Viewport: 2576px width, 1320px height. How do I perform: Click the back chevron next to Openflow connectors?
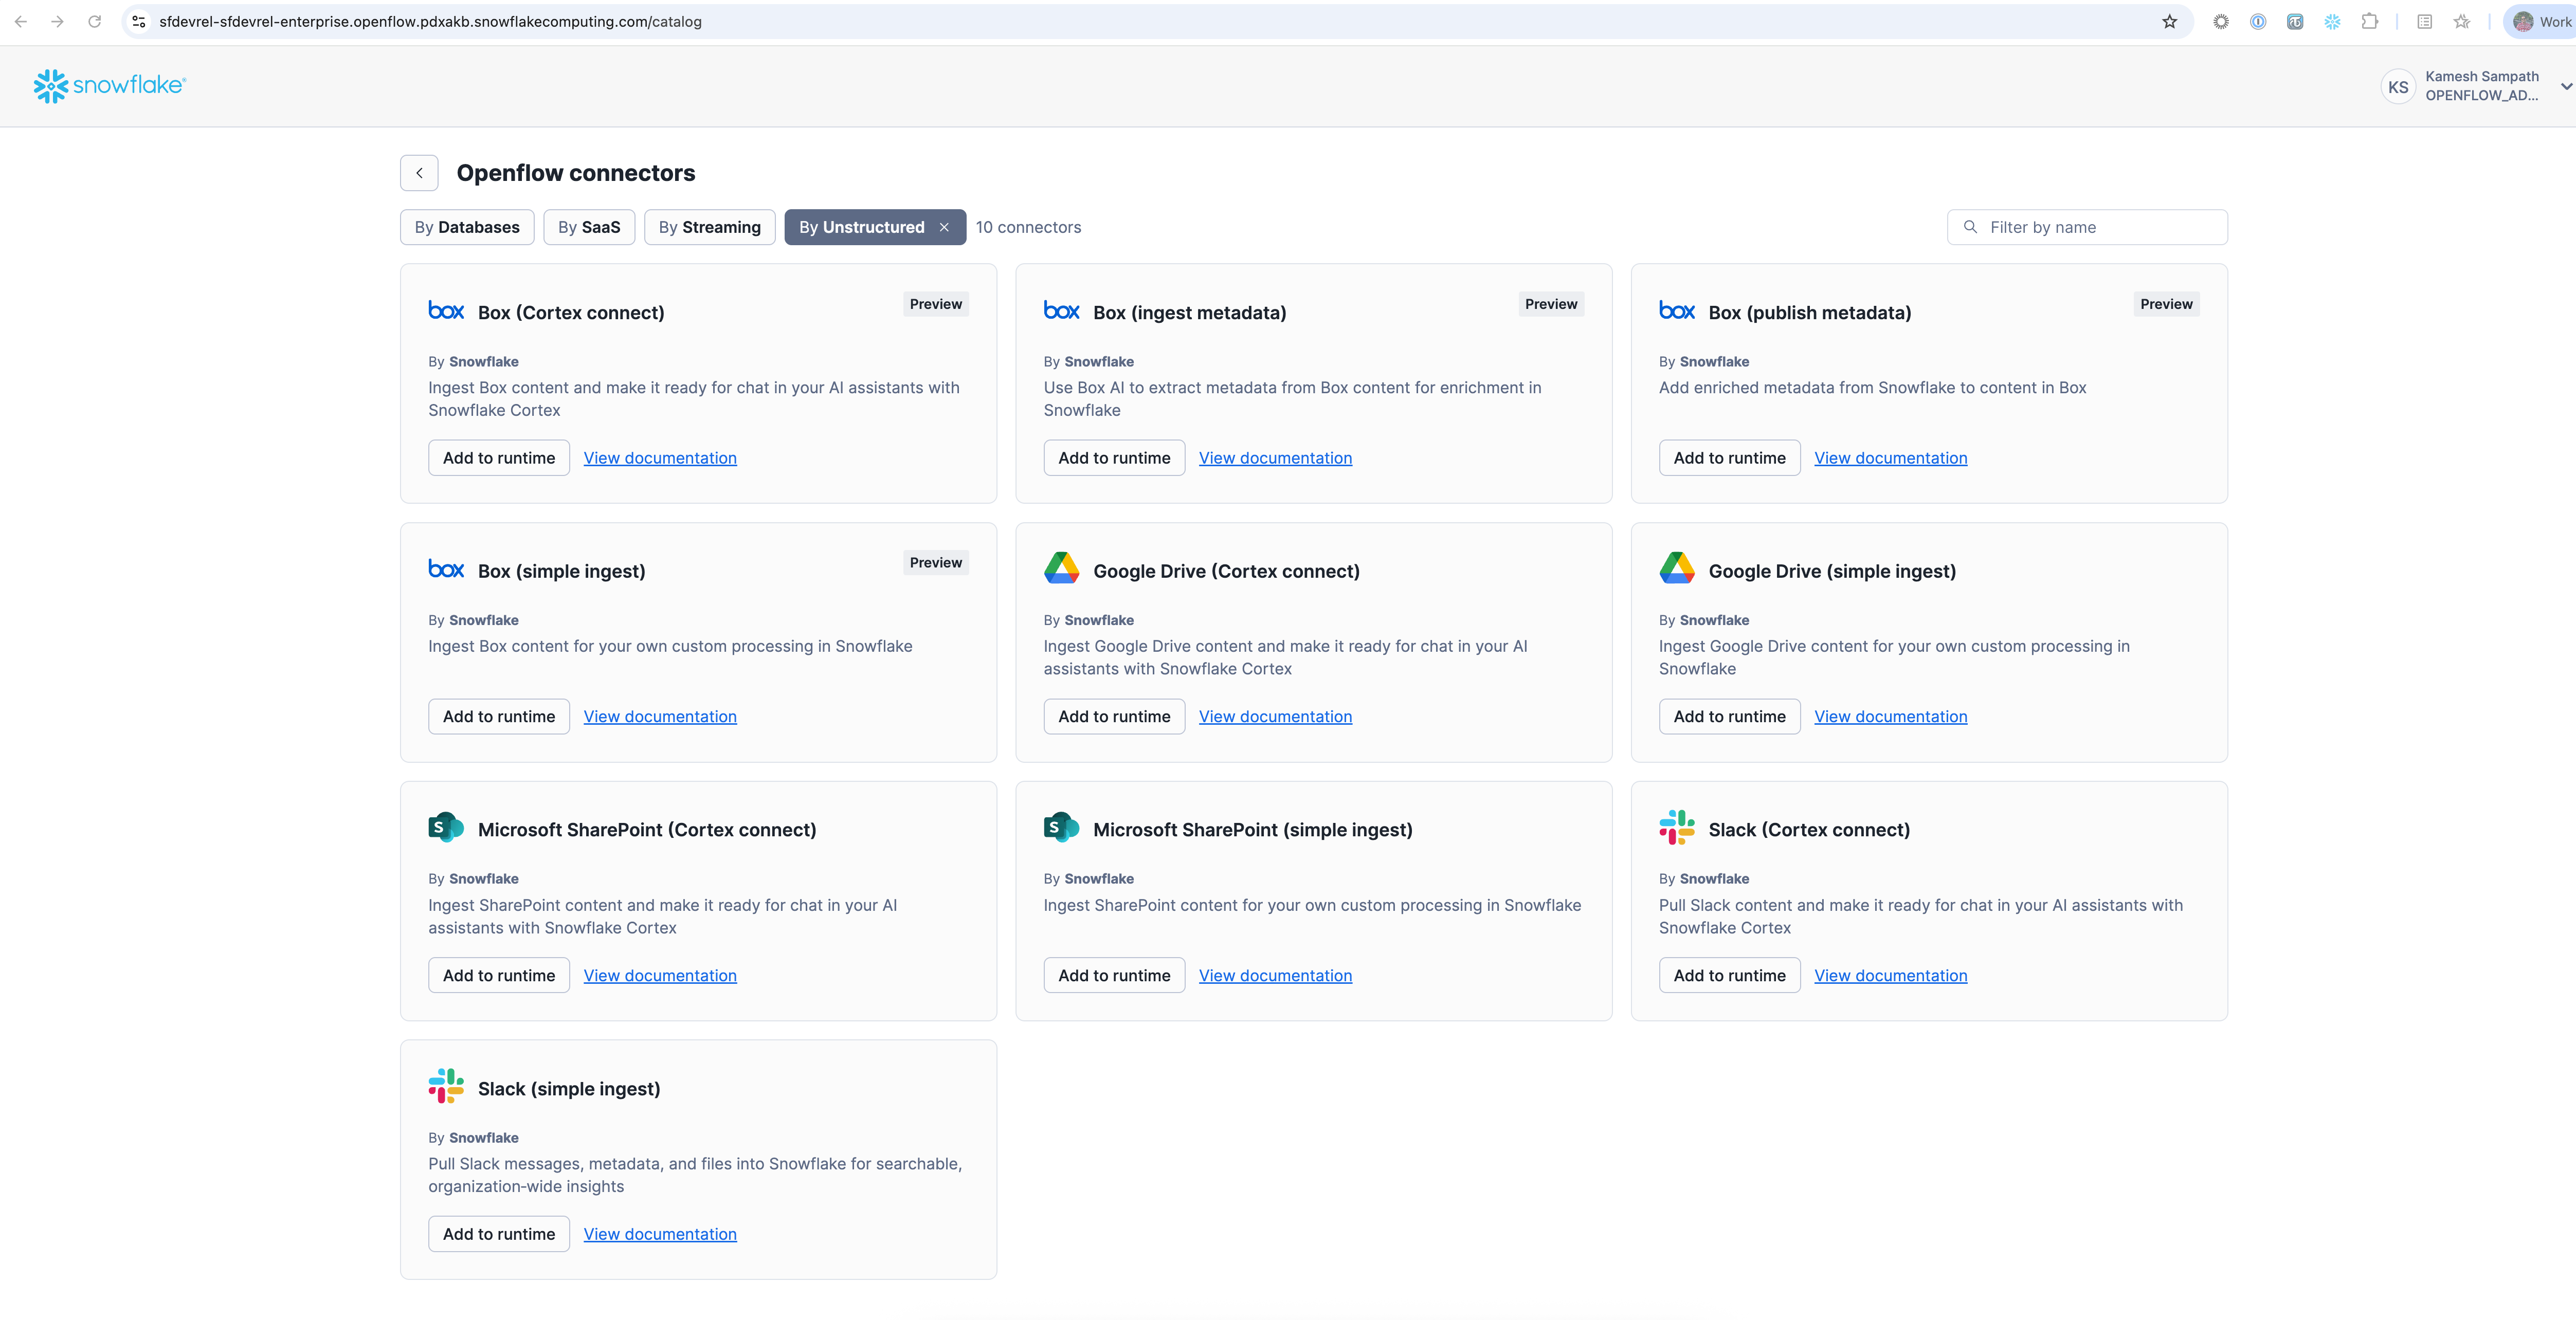coord(419,172)
